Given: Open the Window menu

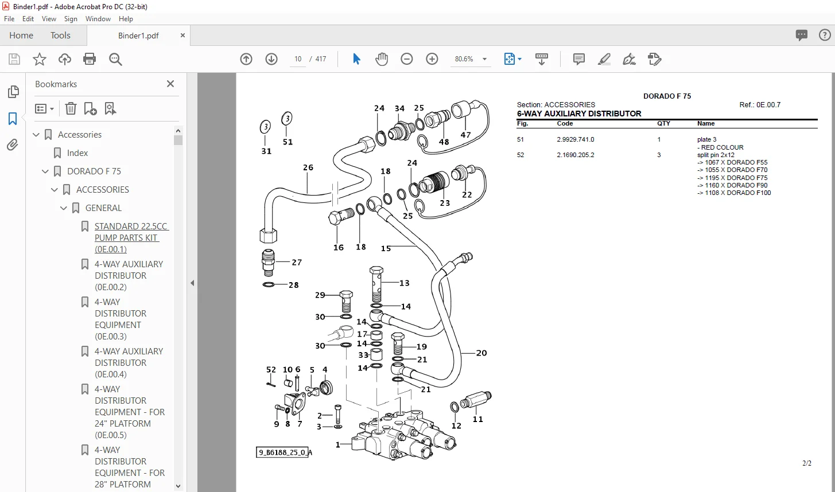Looking at the screenshot, I should (98, 19).
